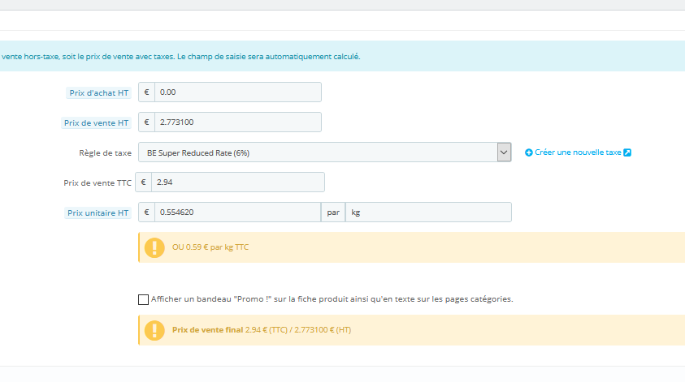
Task: Click the "par" separator between unit price fields
Action: [x=332, y=212]
